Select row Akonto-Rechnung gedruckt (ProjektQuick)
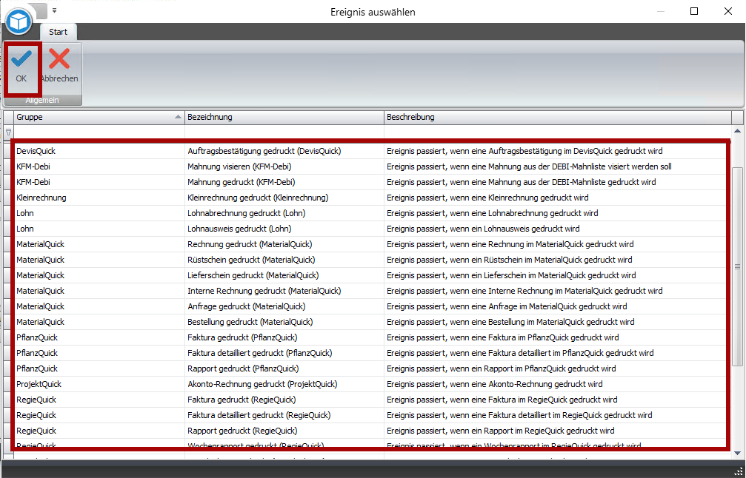The height and width of the screenshot is (478, 746). click(370, 384)
